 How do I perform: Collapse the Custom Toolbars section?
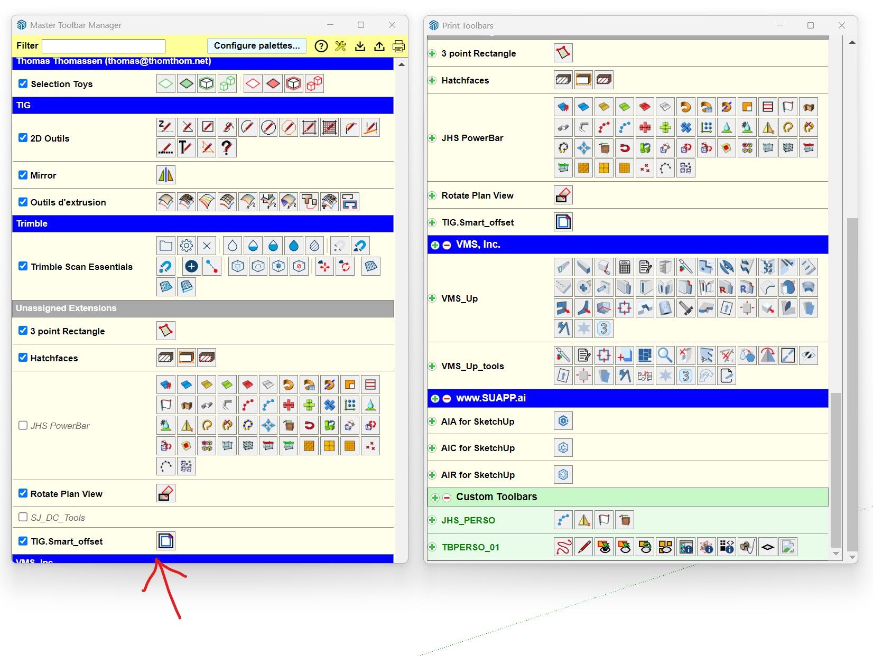447,498
